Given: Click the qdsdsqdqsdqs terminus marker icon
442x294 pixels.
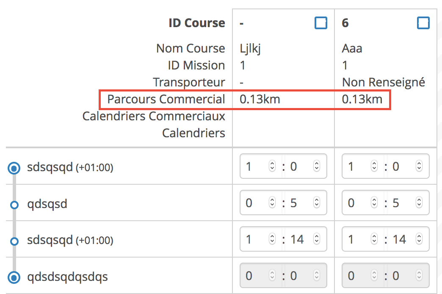Looking at the screenshot, I should pyautogui.click(x=14, y=278).
